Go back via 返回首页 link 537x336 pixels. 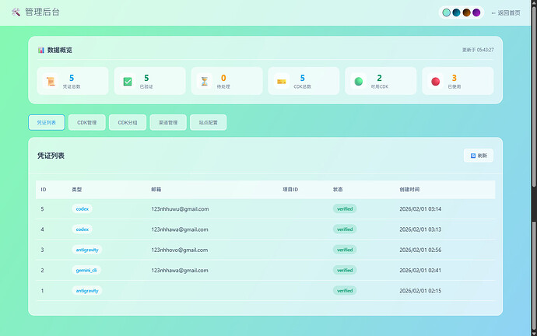pos(506,13)
